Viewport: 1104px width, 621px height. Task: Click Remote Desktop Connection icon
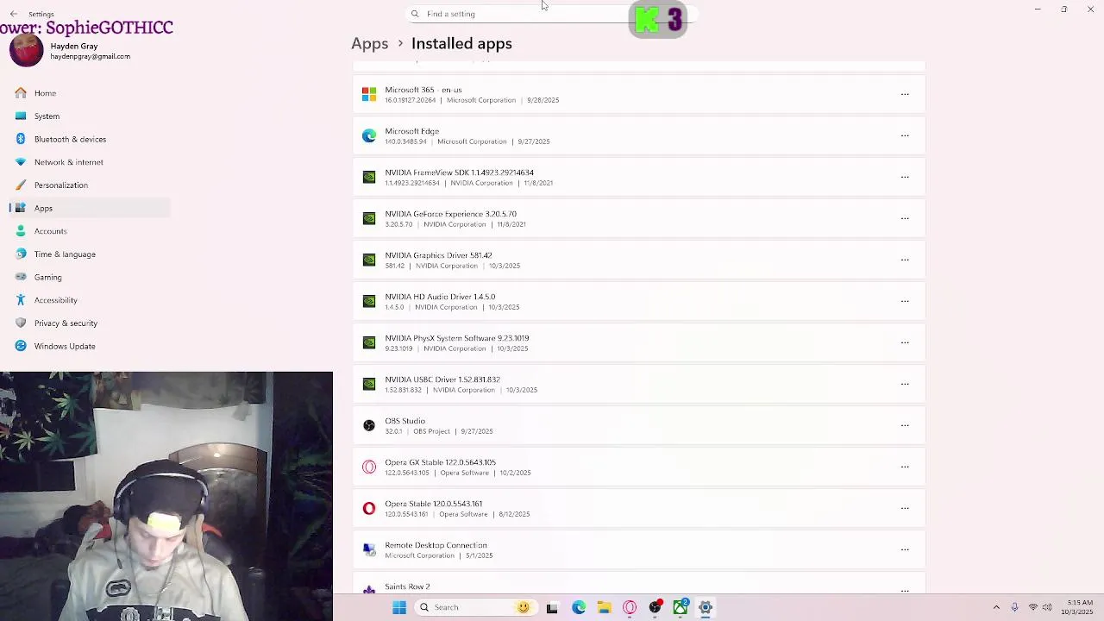369,549
